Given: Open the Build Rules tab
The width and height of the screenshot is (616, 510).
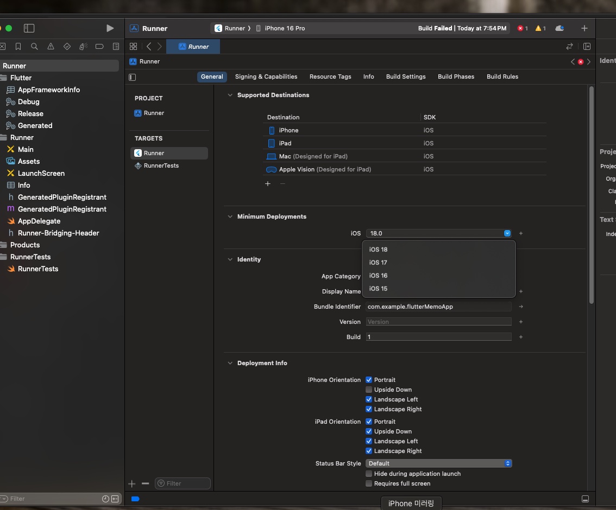Looking at the screenshot, I should (x=502, y=76).
